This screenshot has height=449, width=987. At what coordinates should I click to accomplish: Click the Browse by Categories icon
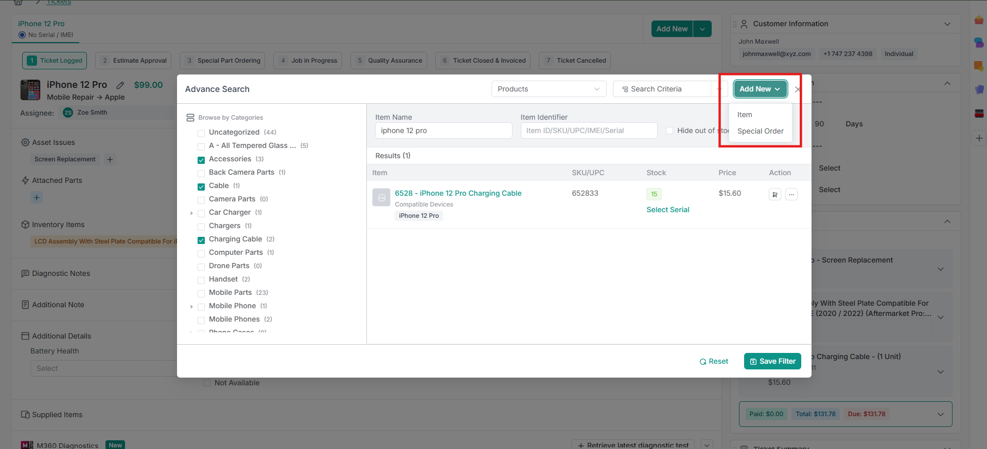pyautogui.click(x=190, y=118)
